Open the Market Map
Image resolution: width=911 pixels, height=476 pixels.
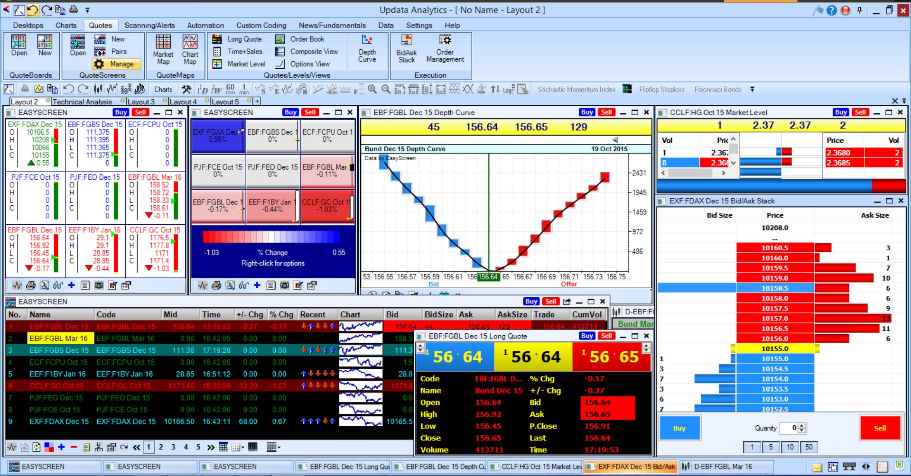(163, 49)
